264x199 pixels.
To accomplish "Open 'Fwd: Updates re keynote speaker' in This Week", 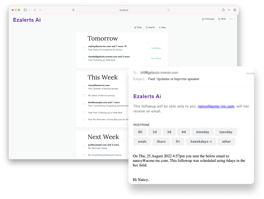I will point(103,89).
